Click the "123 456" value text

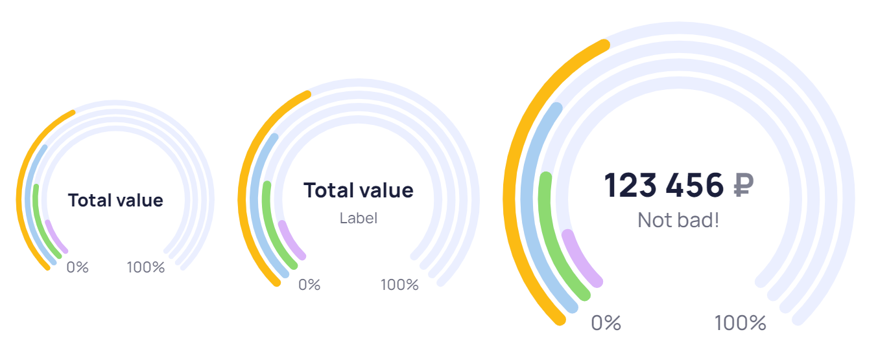pos(663,186)
